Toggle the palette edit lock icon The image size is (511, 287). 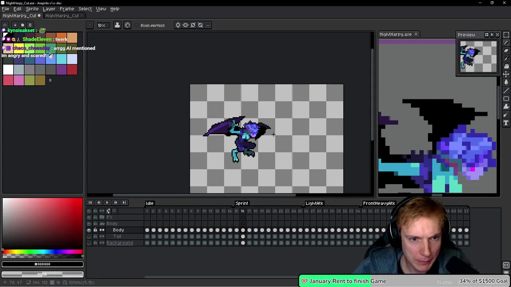[5, 25]
